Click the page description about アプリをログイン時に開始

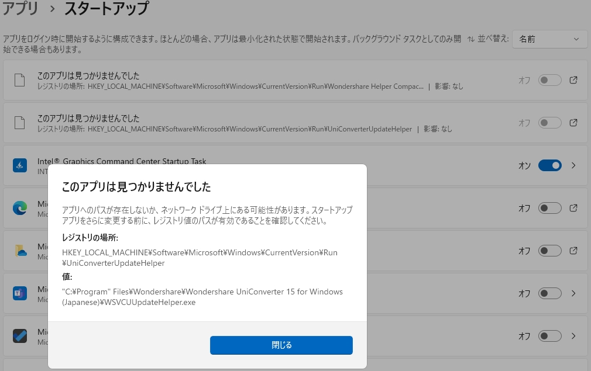[x=232, y=44]
